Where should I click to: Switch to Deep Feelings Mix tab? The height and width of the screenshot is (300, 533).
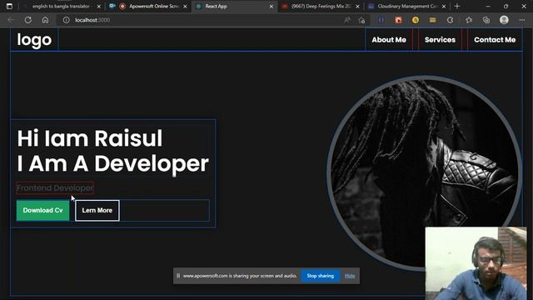321,6
